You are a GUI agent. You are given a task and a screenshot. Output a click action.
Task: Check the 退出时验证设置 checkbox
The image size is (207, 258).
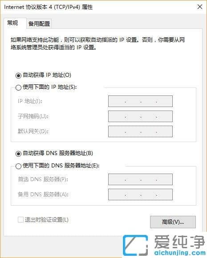[x=20, y=219]
